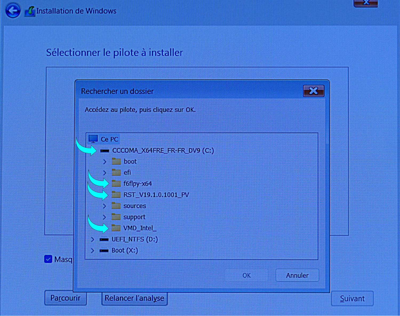Click the Parcourir button
The width and height of the screenshot is (400, 316).
[66, 298]
